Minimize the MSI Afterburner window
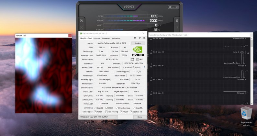The image size is (257, 136). click(x=173, y=7)
